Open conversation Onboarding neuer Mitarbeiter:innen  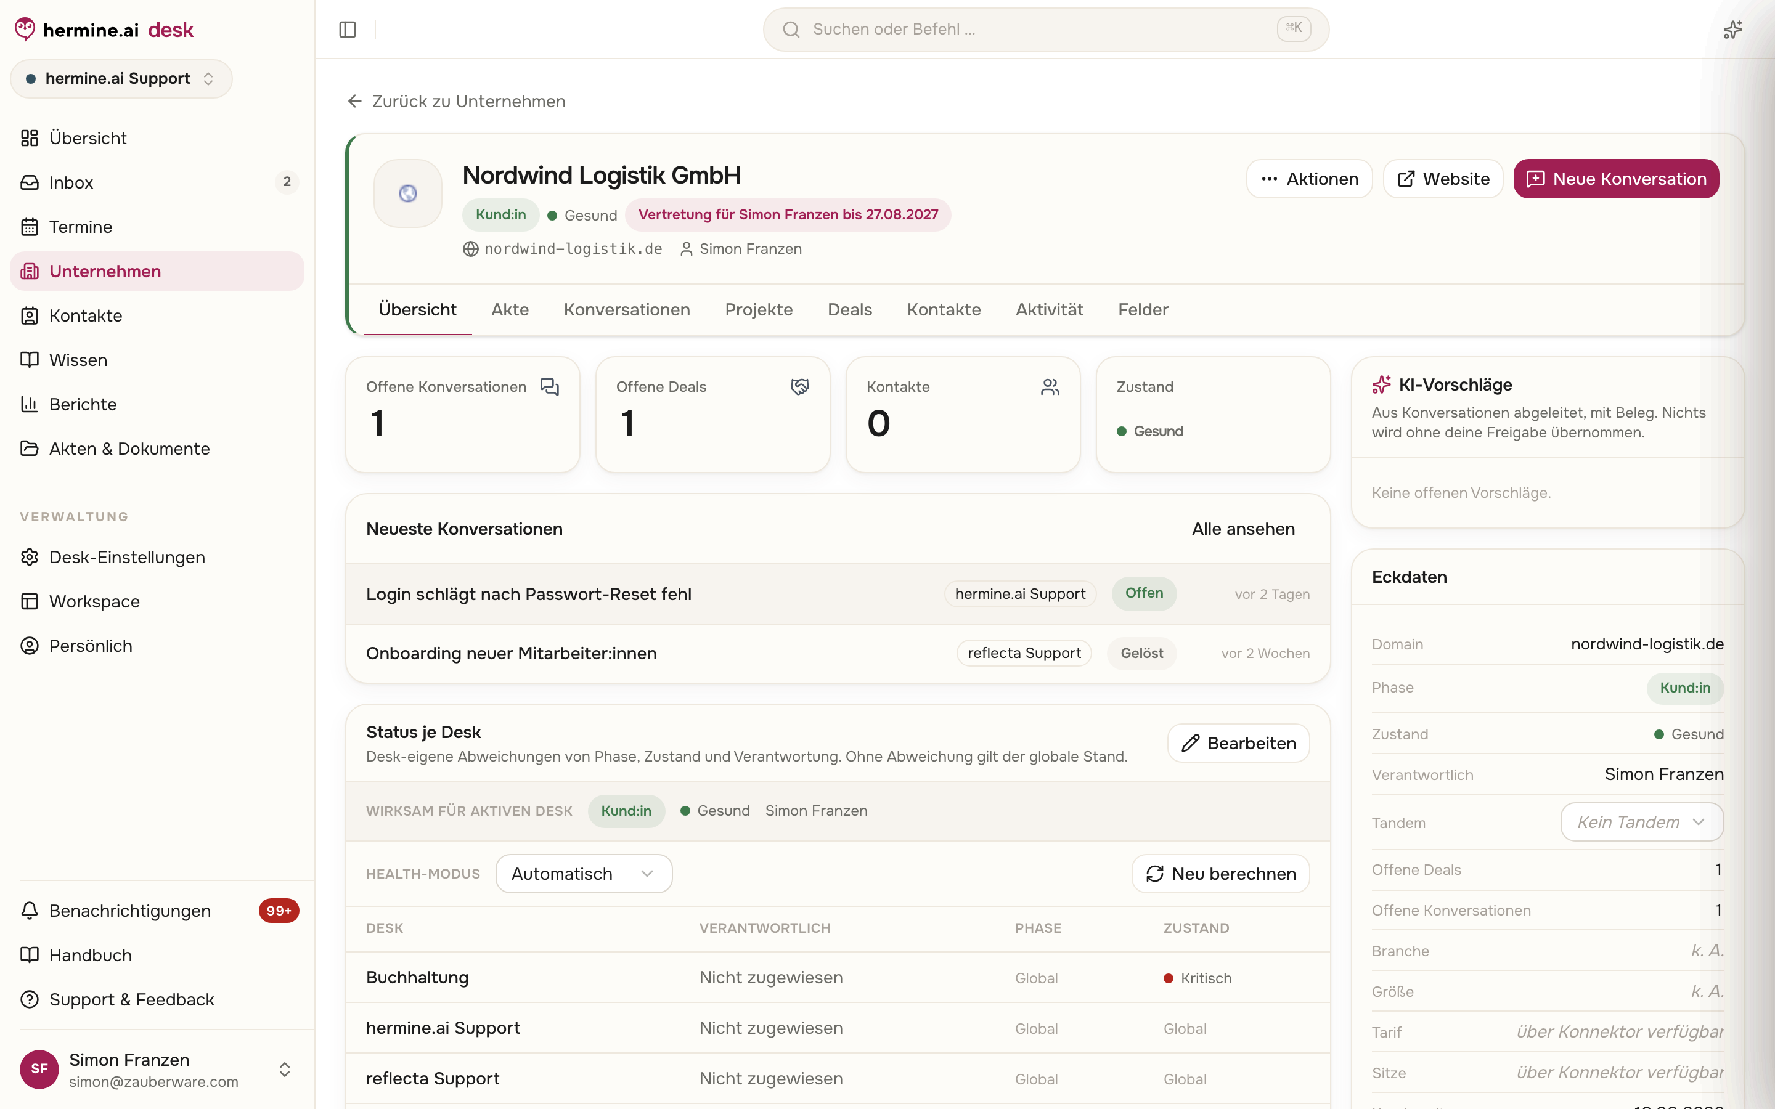[x=838, y=654]
